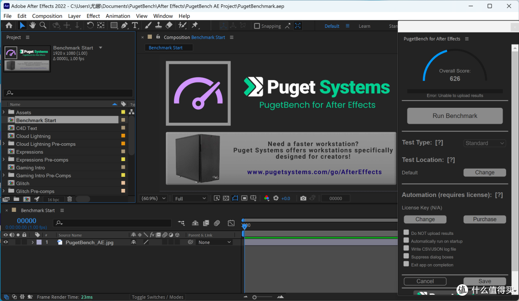
Task: Select the Rectangle shape tool
Action: point(114,25)
